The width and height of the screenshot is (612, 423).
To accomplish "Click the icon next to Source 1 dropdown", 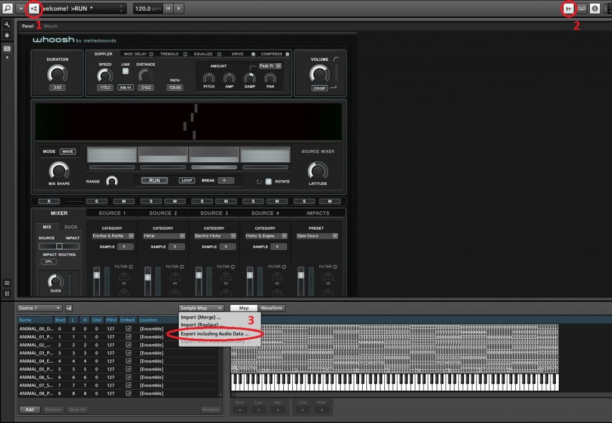I will click(69, 308).
